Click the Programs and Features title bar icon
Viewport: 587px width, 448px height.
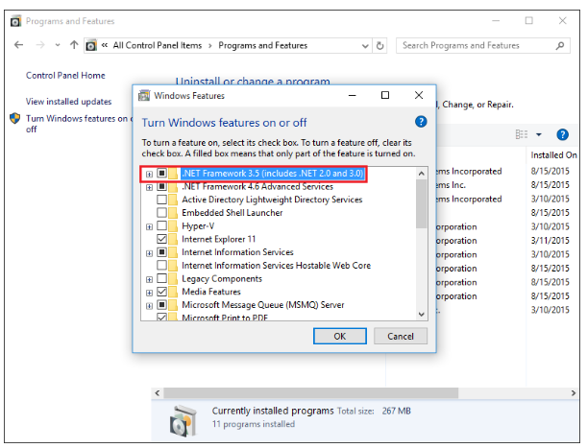15,21
